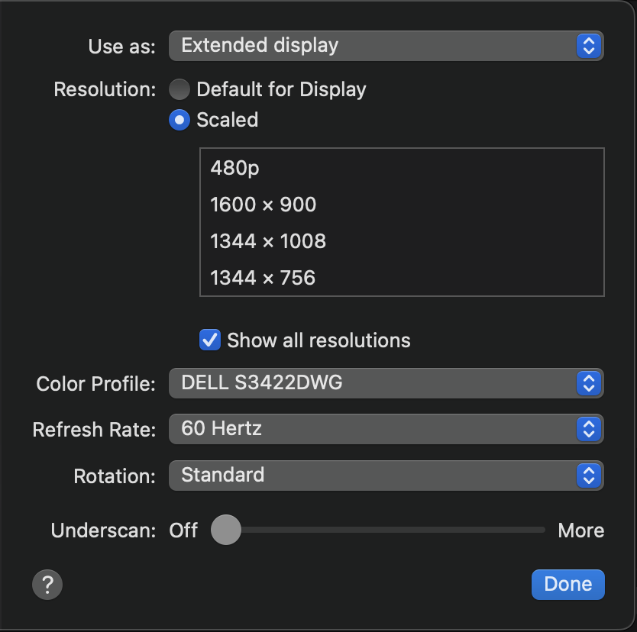Open the 60 Hertz refresh rate dropdown
Screen dimensions: 637x632
coord(374,429)
